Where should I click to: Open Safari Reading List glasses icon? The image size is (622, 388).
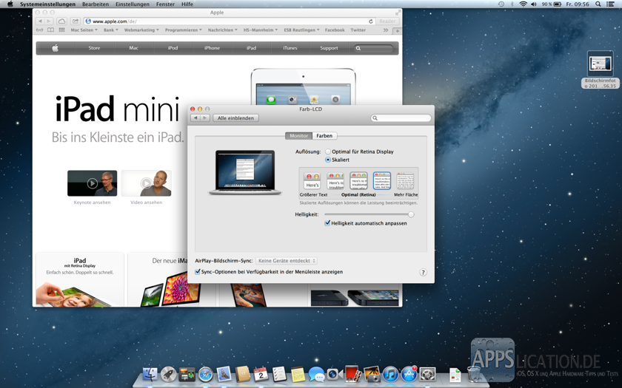[40, 30]
